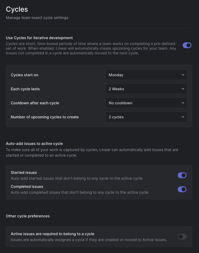Expand the Each cycle lasts dropdown
Screen dimensions: 199x253
pyautogui.click(x=146, y=89)
